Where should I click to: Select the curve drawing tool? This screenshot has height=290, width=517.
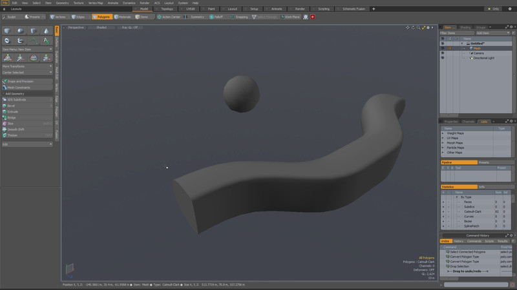click(34, 41)
